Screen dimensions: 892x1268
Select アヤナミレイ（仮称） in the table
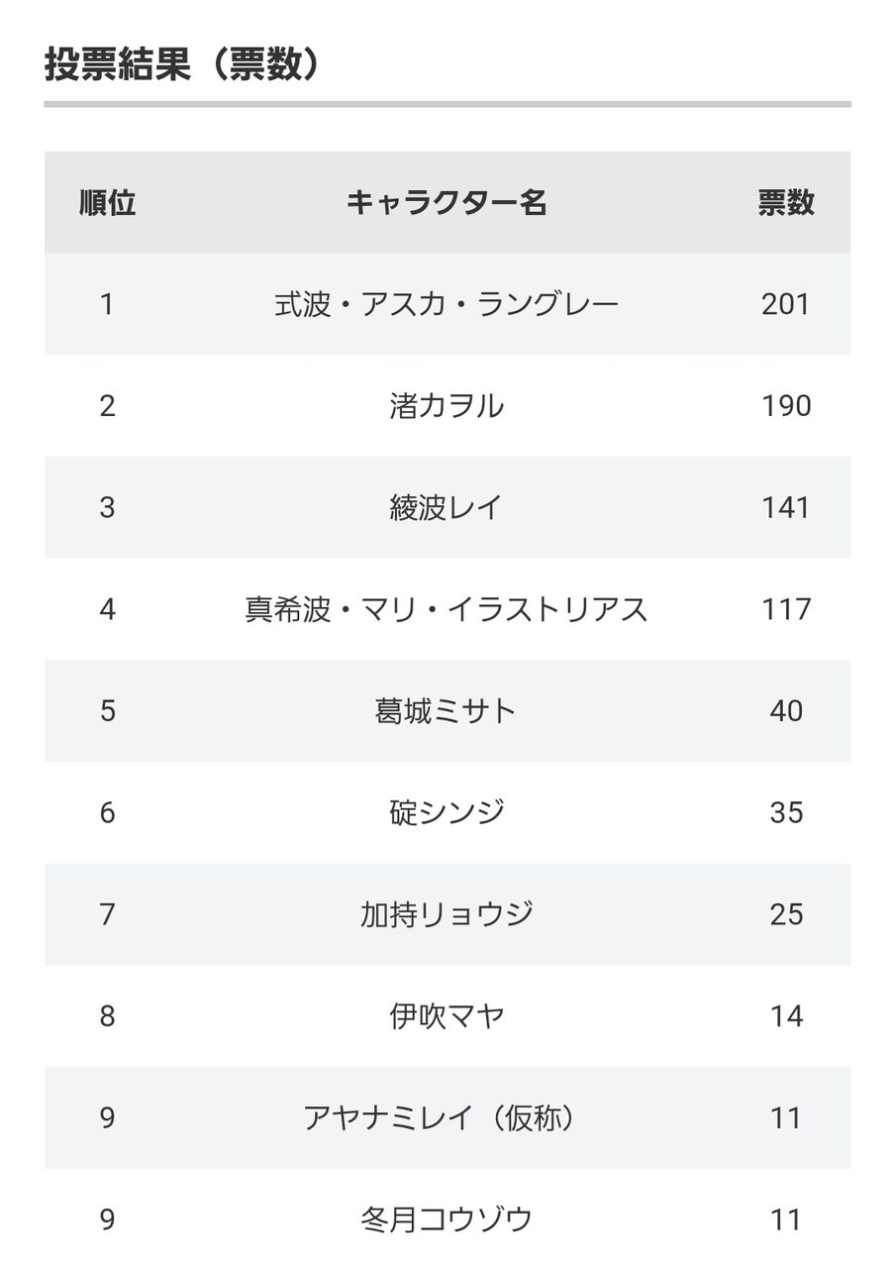pos(441,1118)
